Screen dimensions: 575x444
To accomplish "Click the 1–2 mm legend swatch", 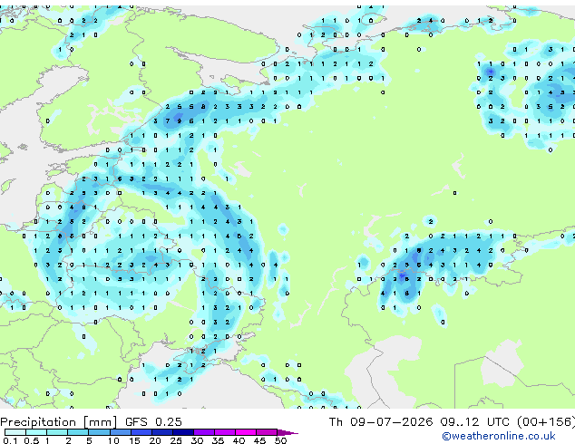I will click(57, 432).
